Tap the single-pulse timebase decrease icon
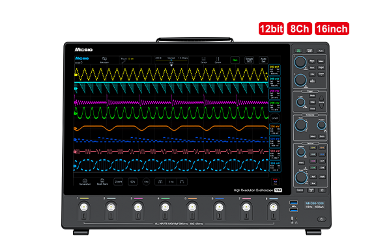The height and width of the screenshot is (247, 391). click(182, 182)
